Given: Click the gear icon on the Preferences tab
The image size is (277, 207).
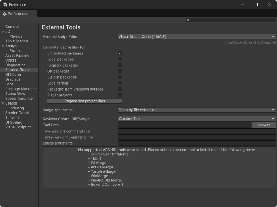Looking at the screenshot, I should pos(4,13).
